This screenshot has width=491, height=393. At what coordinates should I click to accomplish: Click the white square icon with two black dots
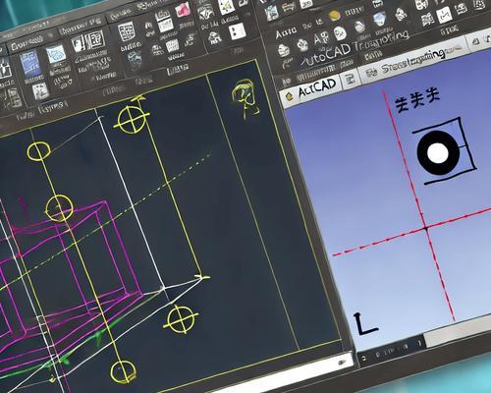click(x=238, y=31)
